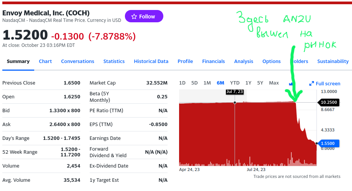Click the chart type icon beside Max
352x191 pixels.
pyautogui.click(x=291, y=83)
